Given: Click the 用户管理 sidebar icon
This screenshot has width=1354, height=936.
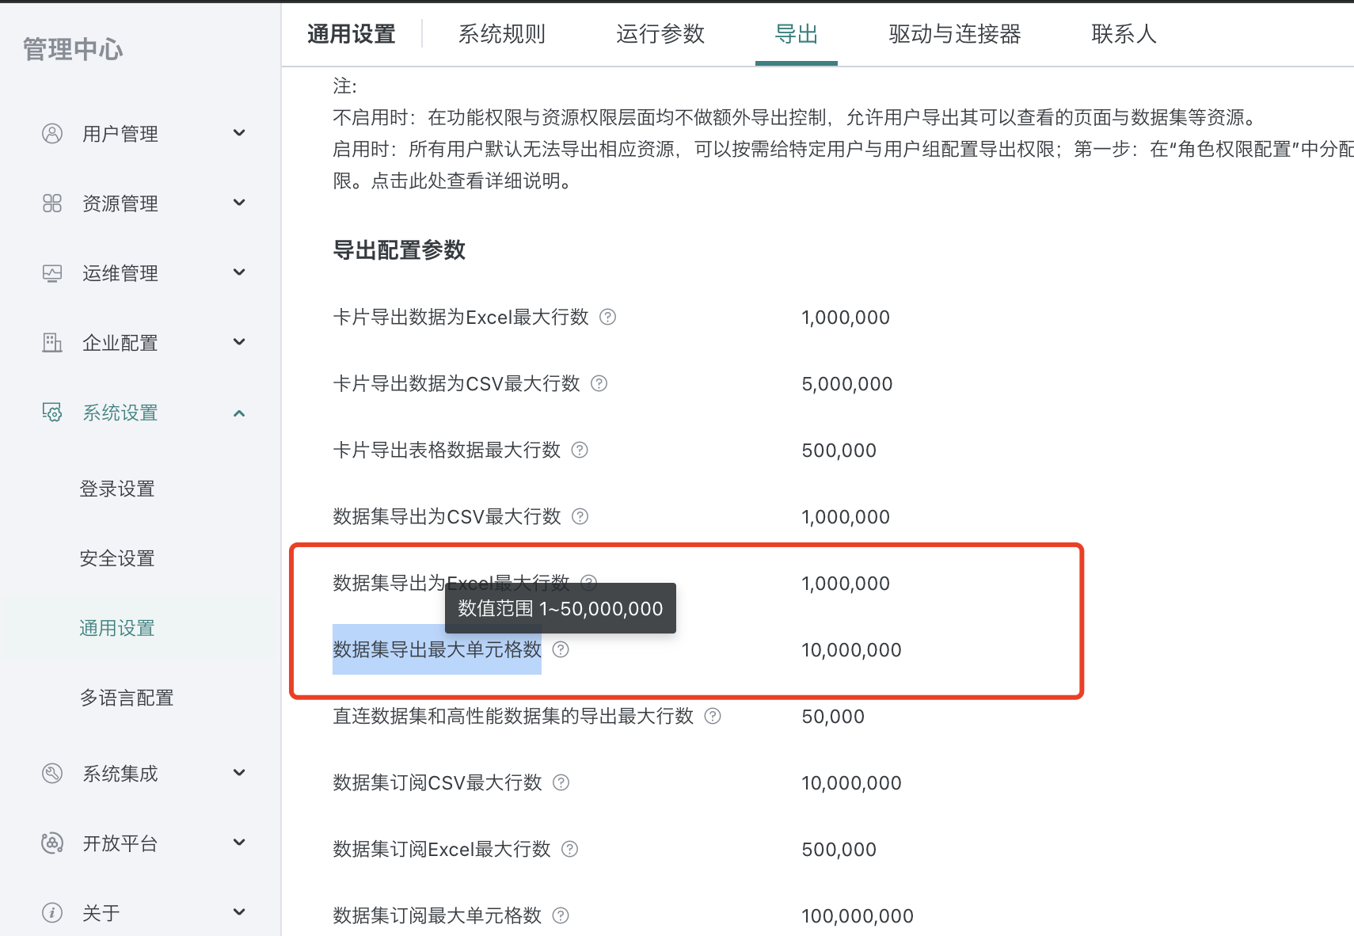Looking at the screenshot, I should 52,133.
